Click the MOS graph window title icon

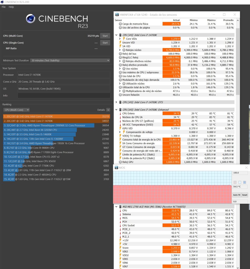tap(116, 168)
